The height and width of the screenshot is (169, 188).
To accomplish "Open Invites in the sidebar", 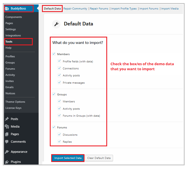I will pyautogui.click(x=10, y=81).
